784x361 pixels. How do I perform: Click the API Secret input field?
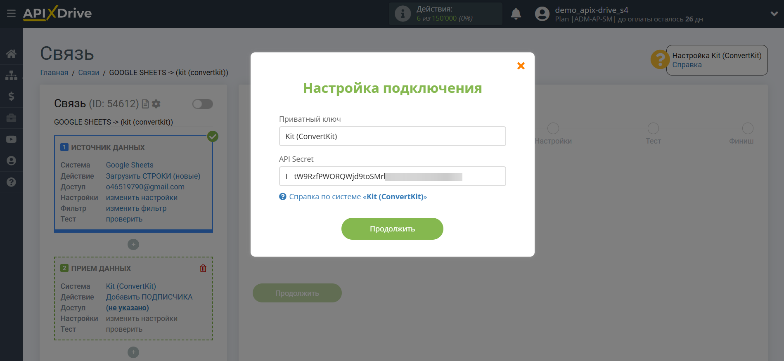393,176
